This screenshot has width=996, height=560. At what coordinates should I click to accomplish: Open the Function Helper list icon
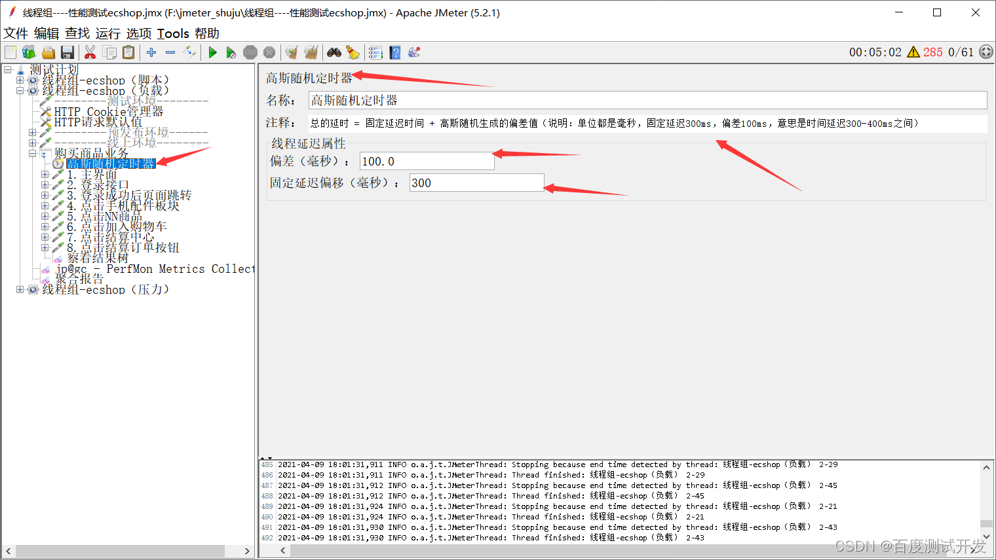375,52
